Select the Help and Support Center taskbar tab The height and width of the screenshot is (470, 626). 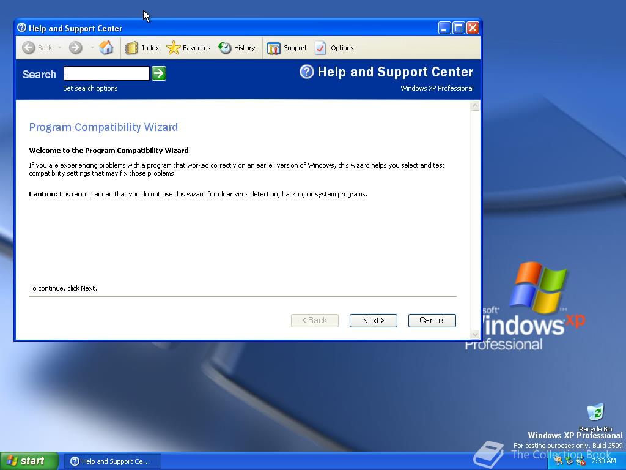(112, 461)
